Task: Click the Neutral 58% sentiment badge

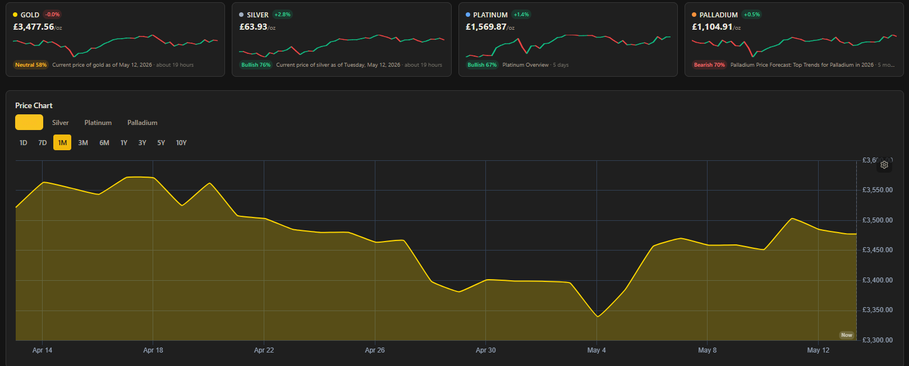Action: (x=31, y=65)
